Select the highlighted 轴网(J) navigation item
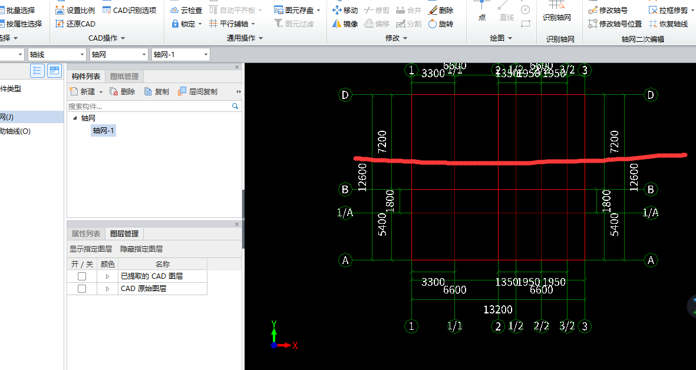The width and height of the screenshot is (696, 370). pyautogui.click(x=31, y=117)
